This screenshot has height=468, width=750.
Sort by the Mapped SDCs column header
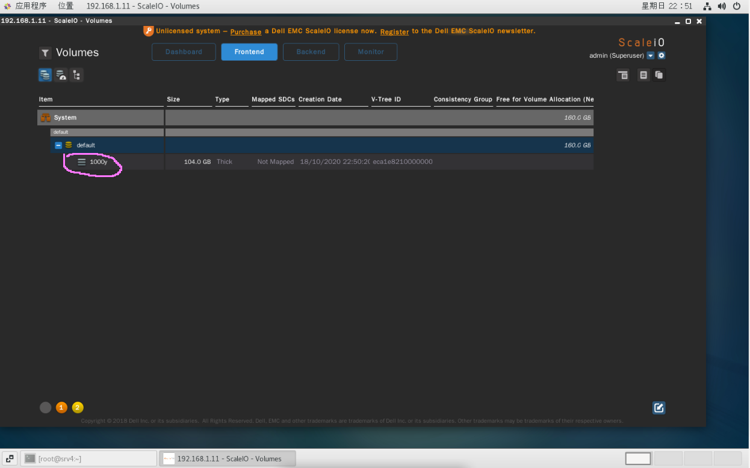pos(273,99)
